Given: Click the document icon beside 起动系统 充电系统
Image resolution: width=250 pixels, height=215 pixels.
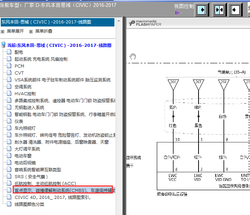Looking at the screenshot, I should 9,59.
